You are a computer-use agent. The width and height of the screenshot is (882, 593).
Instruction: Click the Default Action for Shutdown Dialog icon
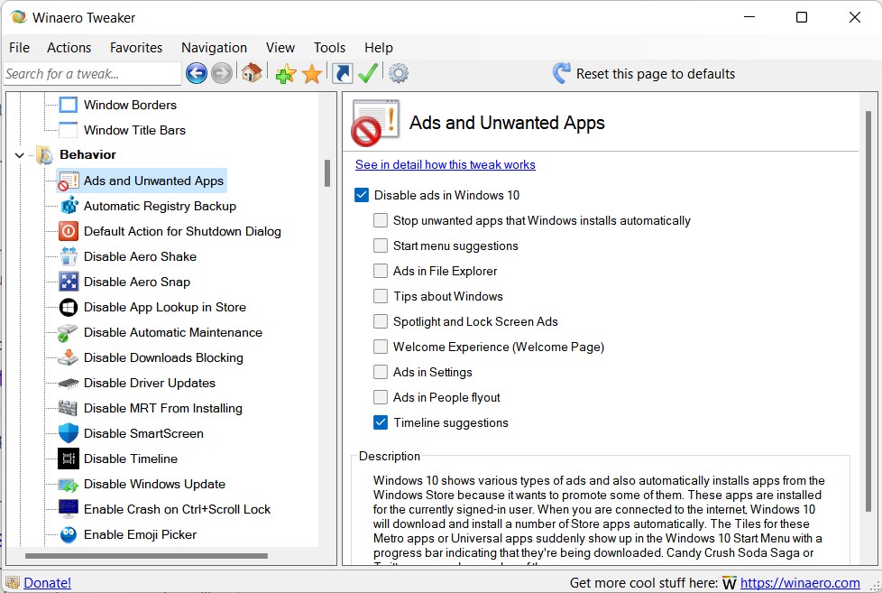click(69, 231)
